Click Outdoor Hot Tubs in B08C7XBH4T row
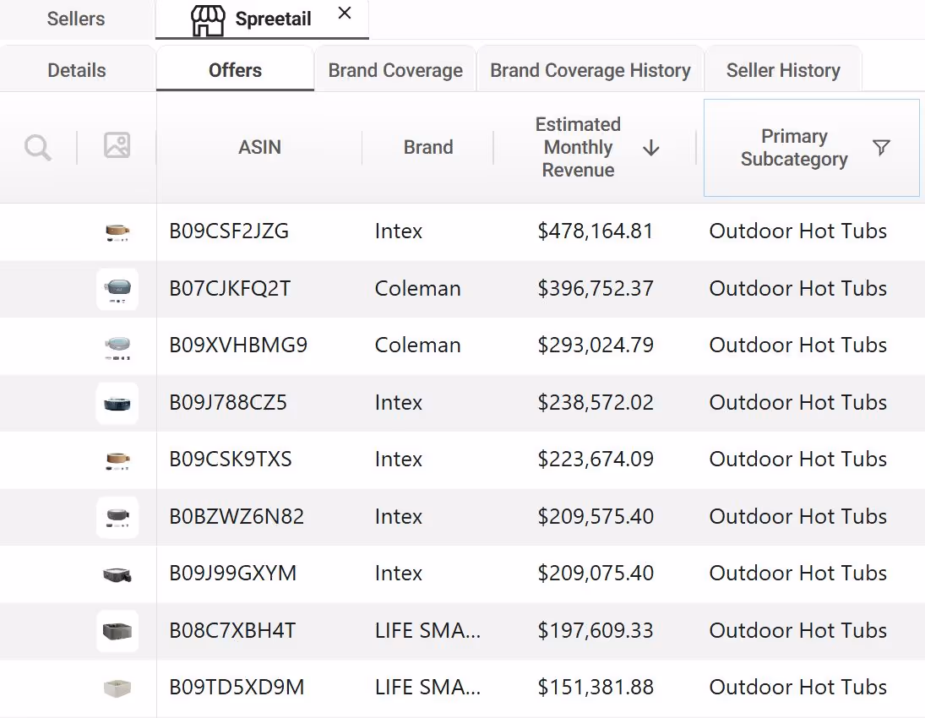Image resolution: width=925 pixels, height=718 pixels. click(x=798, y=631)
